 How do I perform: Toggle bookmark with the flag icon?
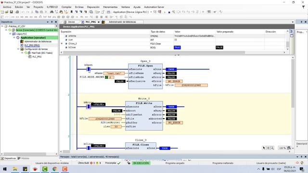(x=72, y=12)
